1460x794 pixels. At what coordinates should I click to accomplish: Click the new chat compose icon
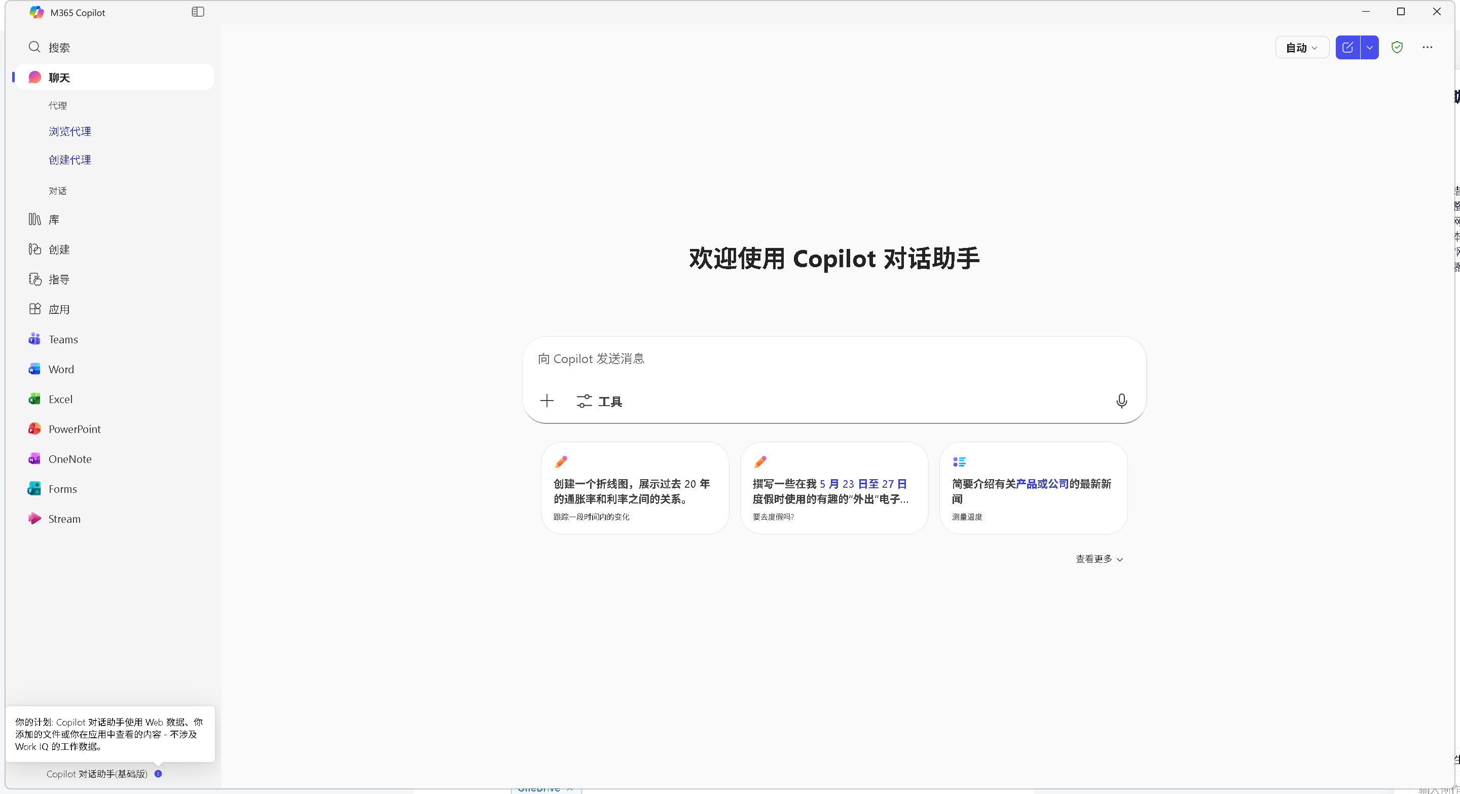click(1347, 48)
